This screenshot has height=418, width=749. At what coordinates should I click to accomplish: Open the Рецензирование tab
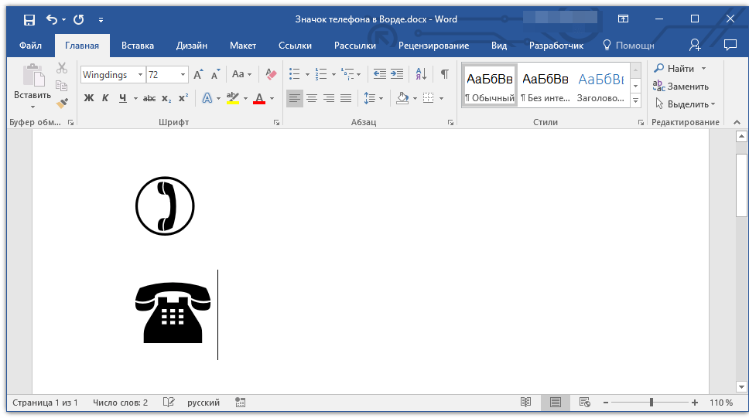click(x=433, y=46)
